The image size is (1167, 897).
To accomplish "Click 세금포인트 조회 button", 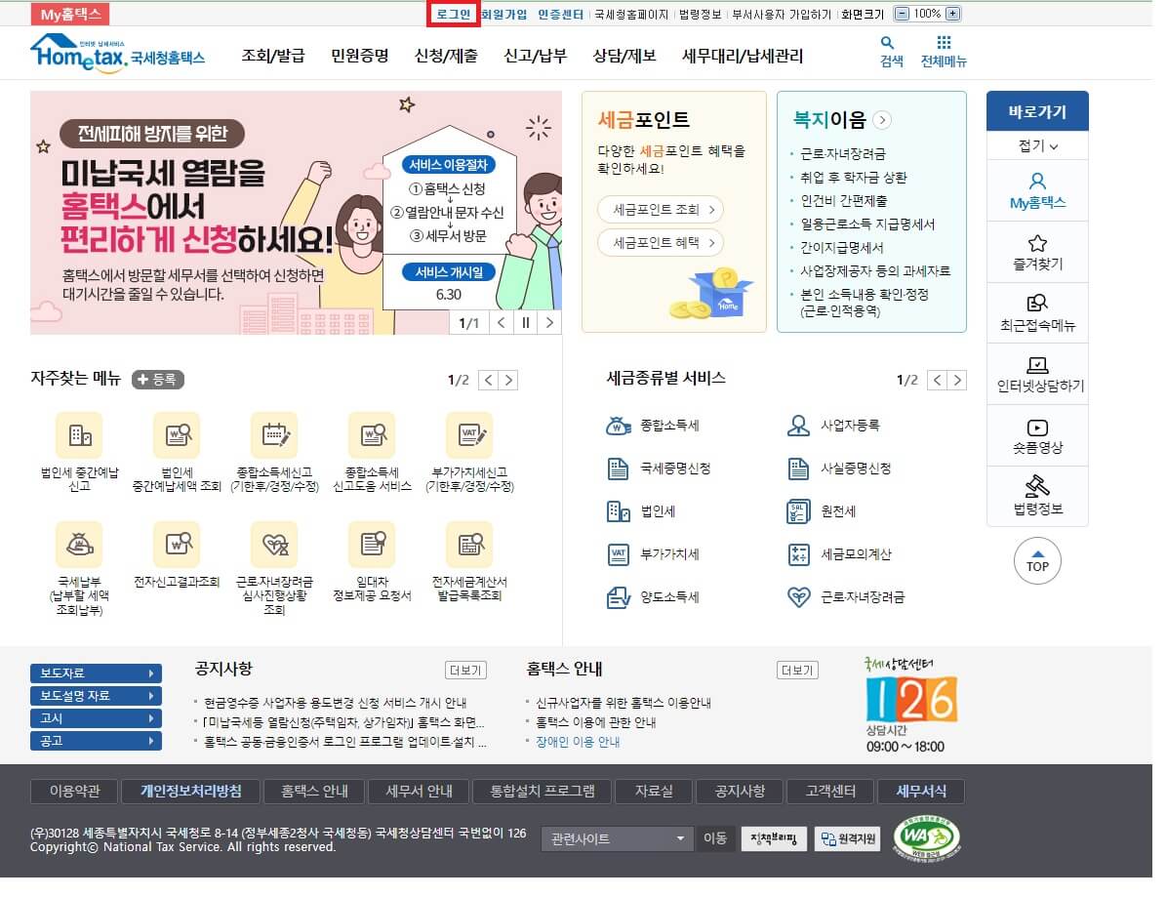I will click(x=661, y=210).
